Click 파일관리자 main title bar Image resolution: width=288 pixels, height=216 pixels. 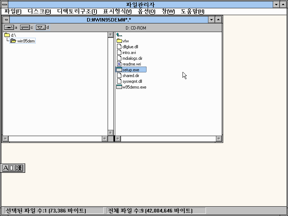(140, 5)
